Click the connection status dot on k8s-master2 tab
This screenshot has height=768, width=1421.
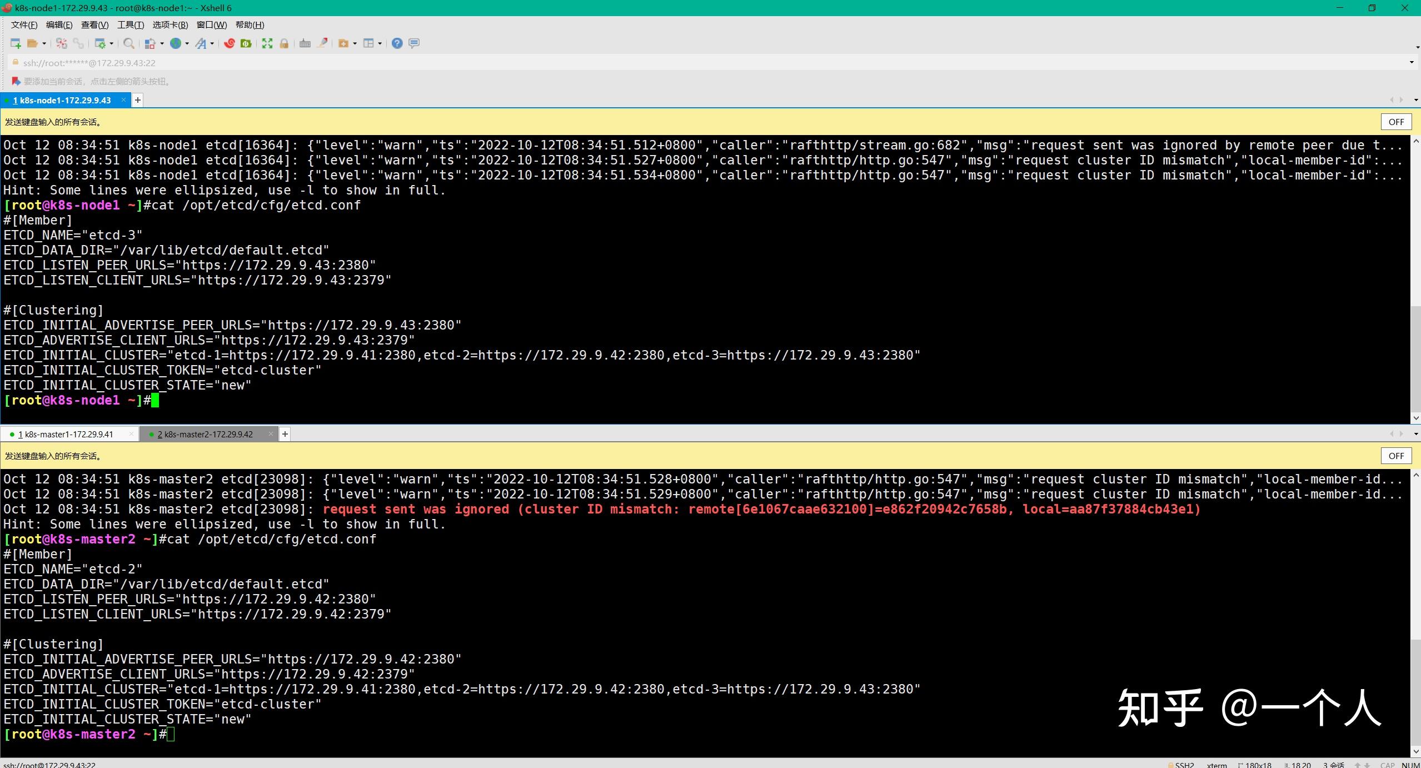pos(152,434)
